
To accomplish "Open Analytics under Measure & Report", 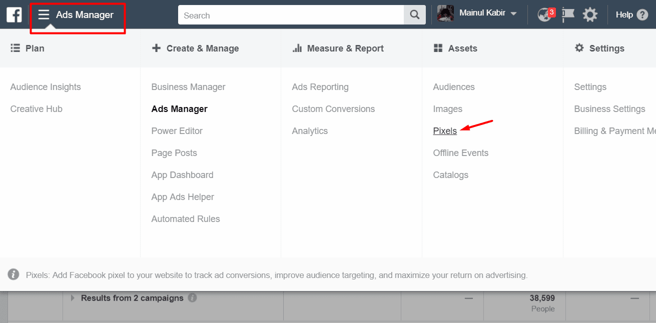I will click(x=310, y=131).
